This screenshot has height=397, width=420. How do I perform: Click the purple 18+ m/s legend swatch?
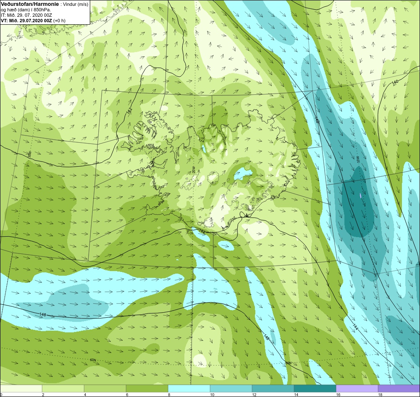coord(399,388)
